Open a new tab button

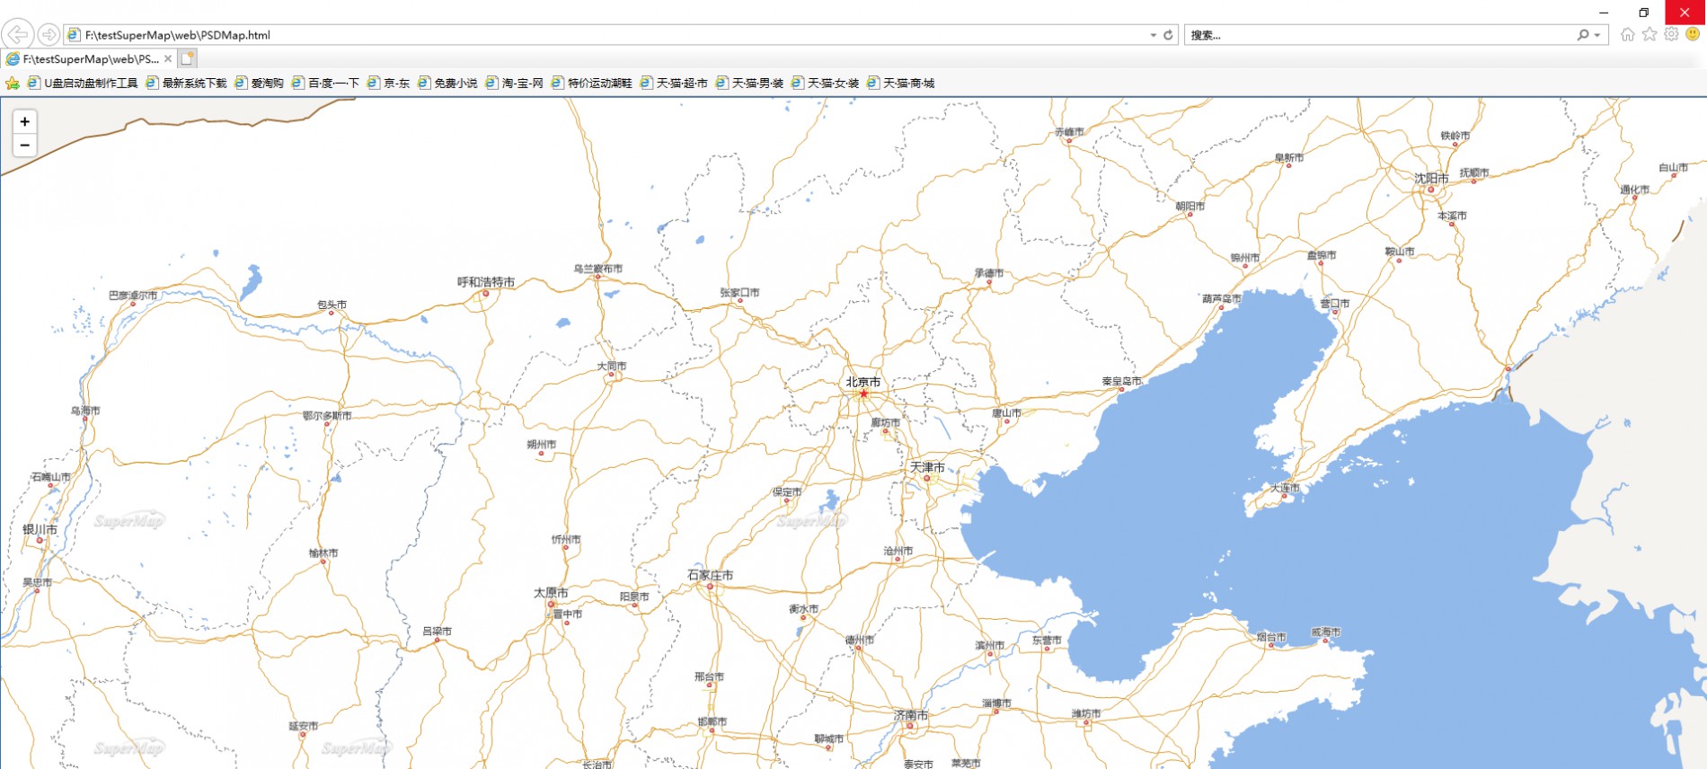click(187, 58)
